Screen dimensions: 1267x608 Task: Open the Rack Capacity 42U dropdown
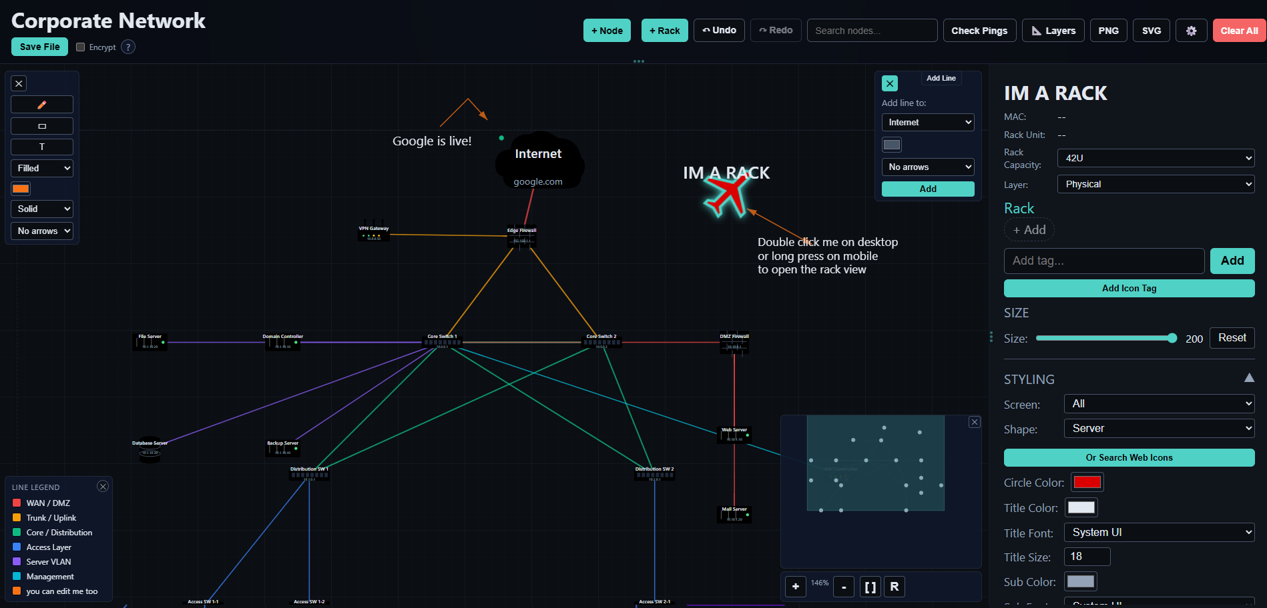[x=1156, y=158]
